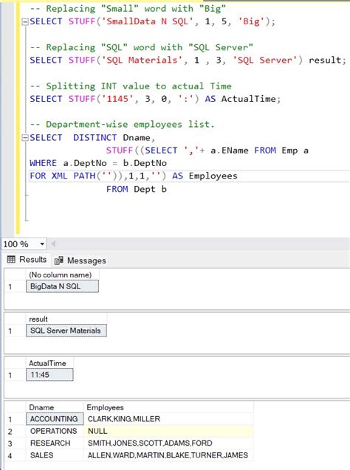Click the horizontal scroll left arrow
The width and height of the screenshot is (350, 470).
tap(53, 244)
